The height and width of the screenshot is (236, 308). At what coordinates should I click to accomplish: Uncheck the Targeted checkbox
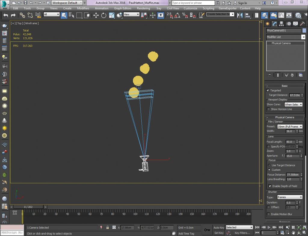(267, 90)
